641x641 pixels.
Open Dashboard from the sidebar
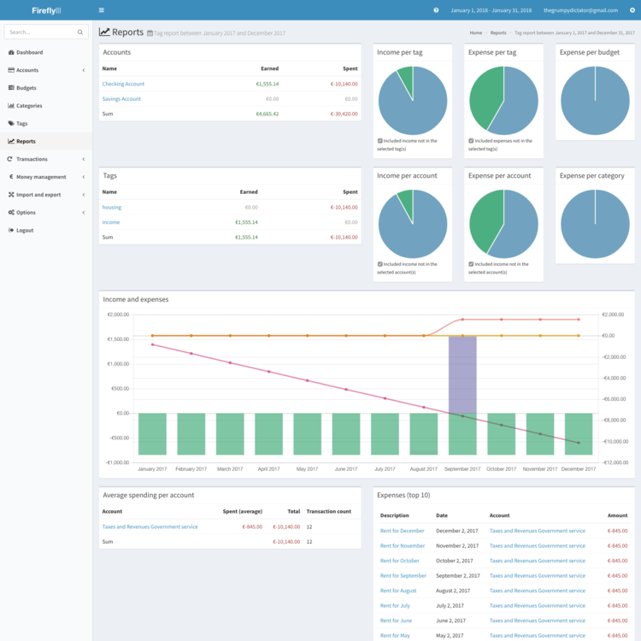29,52
